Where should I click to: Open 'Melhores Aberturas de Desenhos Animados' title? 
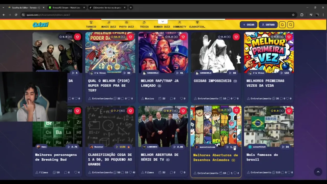tap(215, 157)
